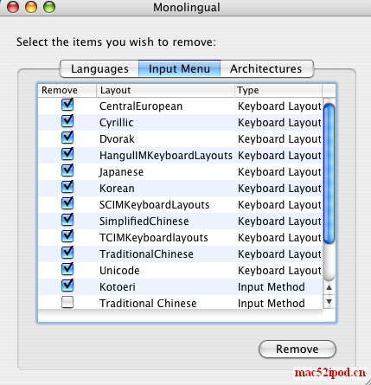Toggle the Japanese layout checkbox
The width and height of the screenshot is (371, 385).
pyautogui.click(x=67, y=170)
